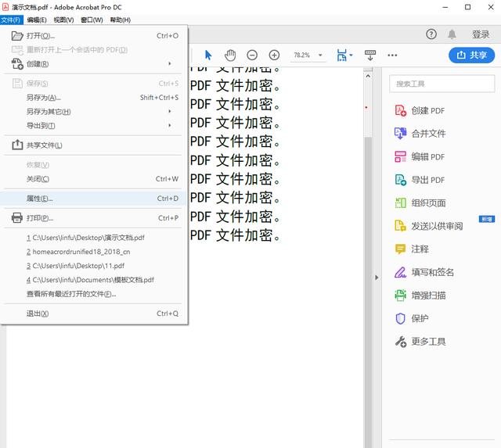The height and width of the screenshot is (448, 501).
Task: Open the 导出 PDF tool
Action: 420,180
